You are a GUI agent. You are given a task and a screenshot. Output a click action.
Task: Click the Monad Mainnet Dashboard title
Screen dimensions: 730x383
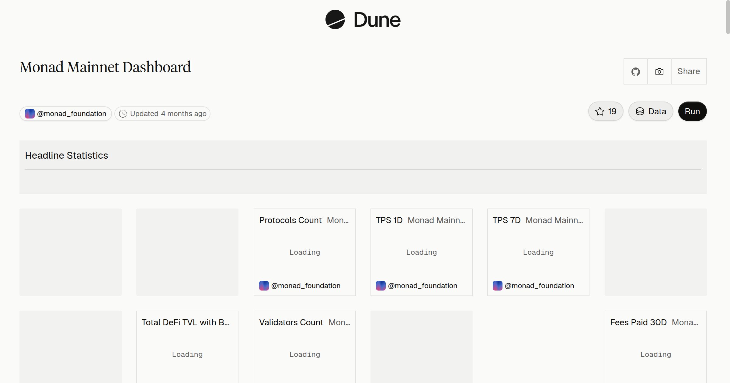pyautogui.click(x=105, y=67)
